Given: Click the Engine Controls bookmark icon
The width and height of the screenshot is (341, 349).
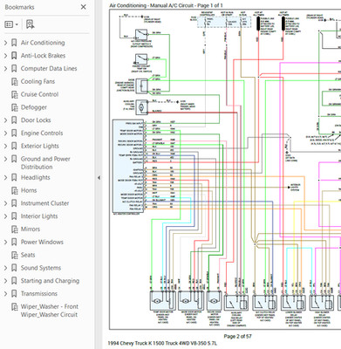Looking at the screenshot, I should (14, 133).
